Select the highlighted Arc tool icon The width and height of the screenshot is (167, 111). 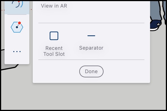[x=17, y=4]
